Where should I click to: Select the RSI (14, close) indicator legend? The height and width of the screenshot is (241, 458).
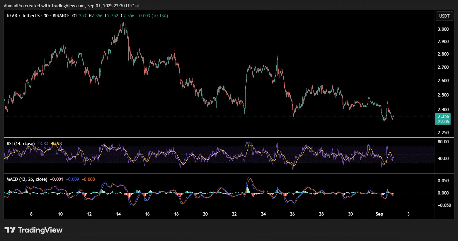(21, 144)
